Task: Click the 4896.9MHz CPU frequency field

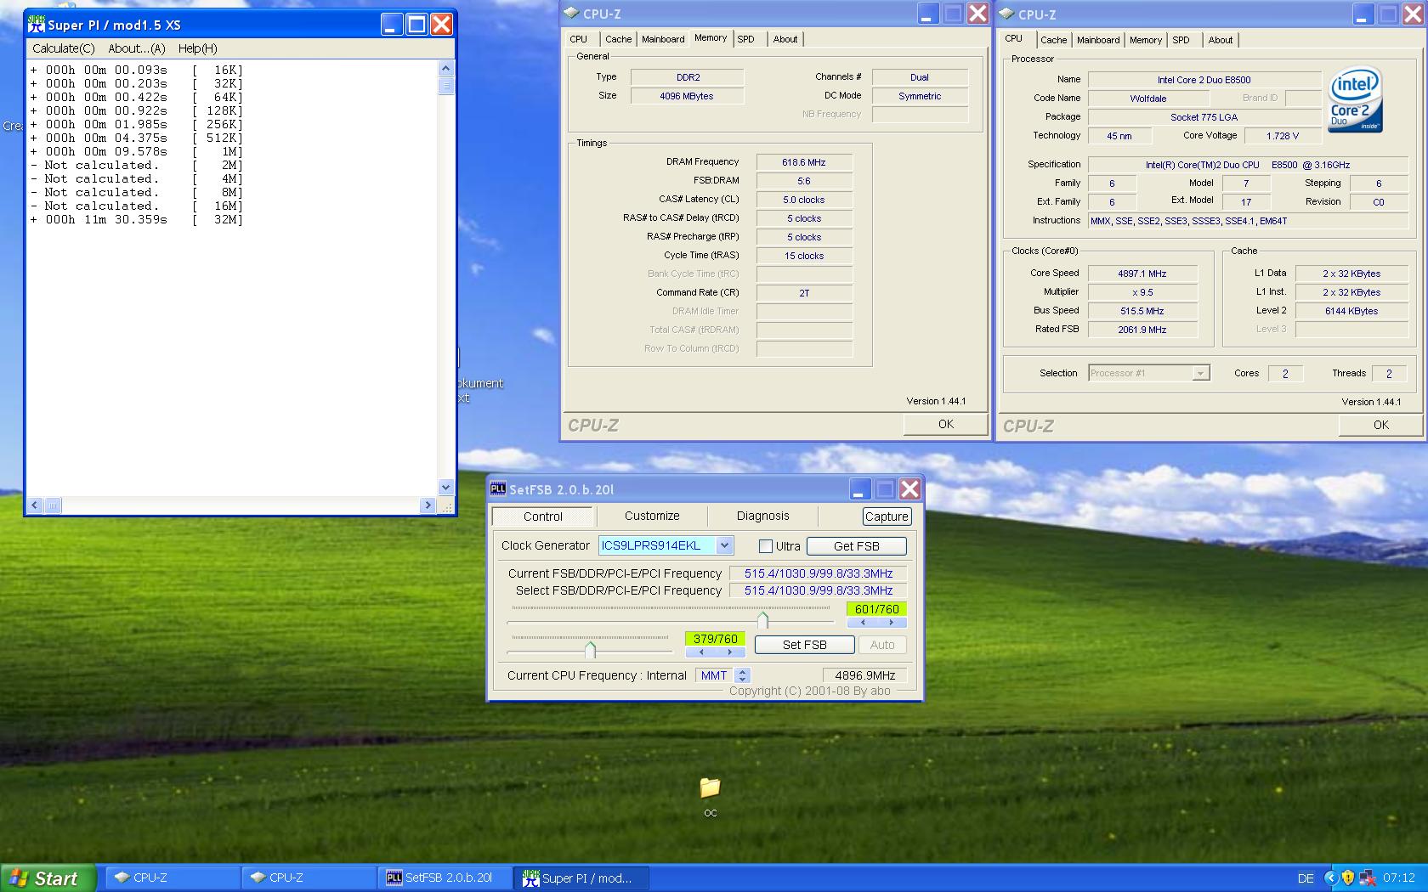Action: coord(865,675)
